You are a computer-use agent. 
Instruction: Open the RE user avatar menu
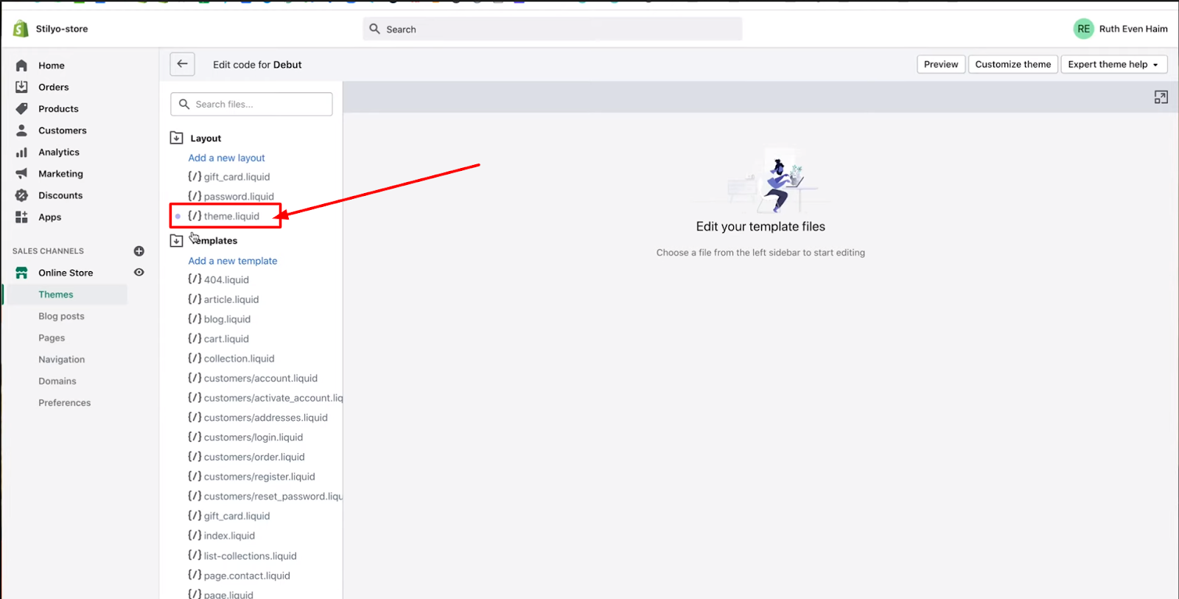1083,29
